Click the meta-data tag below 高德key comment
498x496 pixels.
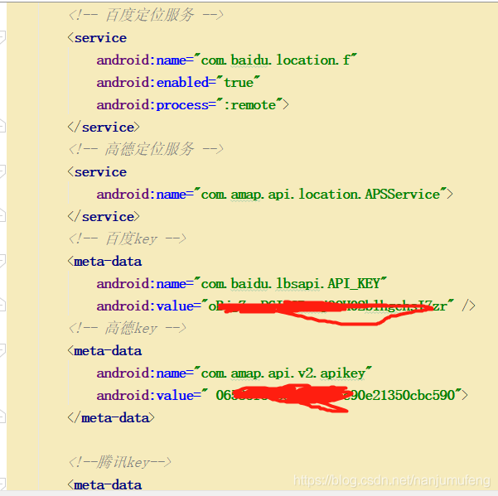(x=104, y=350)
